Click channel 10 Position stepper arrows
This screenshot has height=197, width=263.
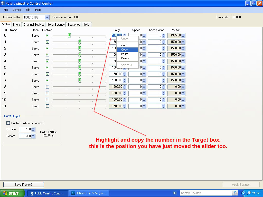183,100
